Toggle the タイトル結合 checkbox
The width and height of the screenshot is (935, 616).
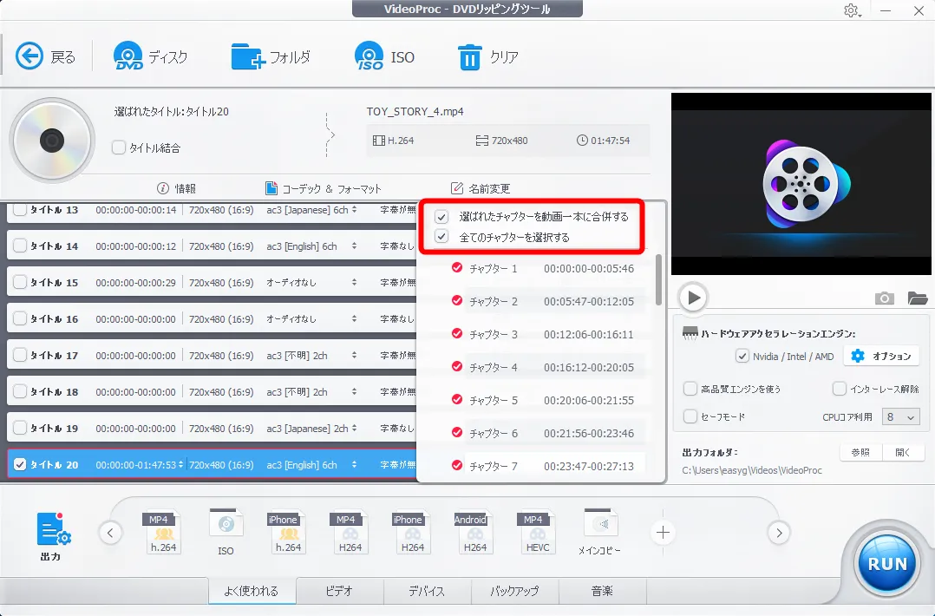pyautogui.click(x=119, y=147)
